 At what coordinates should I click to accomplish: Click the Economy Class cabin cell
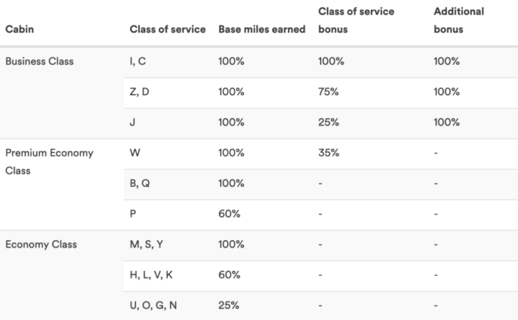(41, 245)
